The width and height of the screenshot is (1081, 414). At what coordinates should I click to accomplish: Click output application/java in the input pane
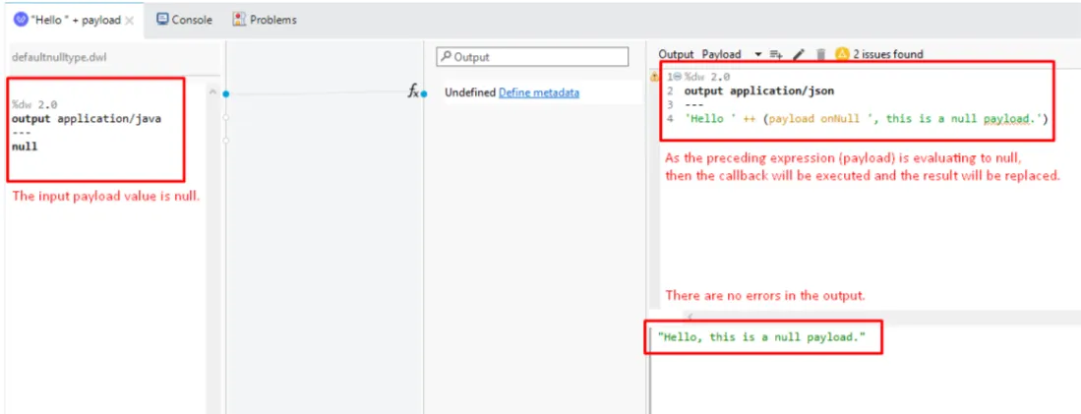[87, 118]
